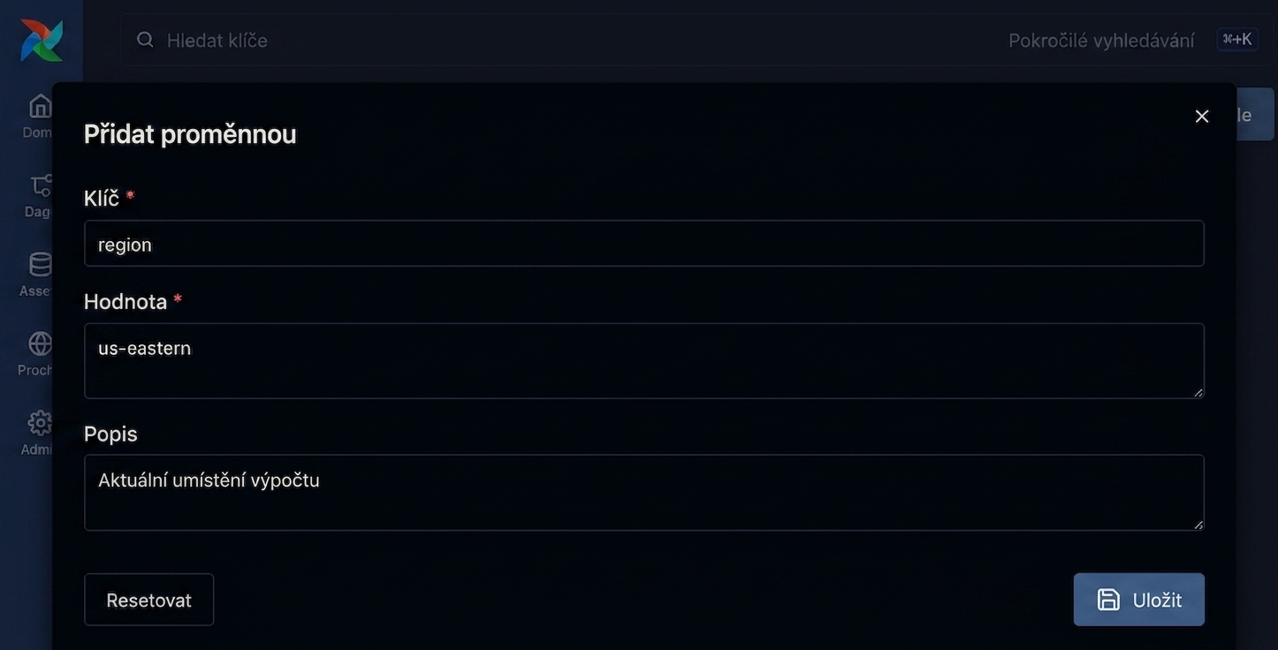Close the Přidat proměnnou dialog
The image size is (1278, 650).
point(1202,117)
